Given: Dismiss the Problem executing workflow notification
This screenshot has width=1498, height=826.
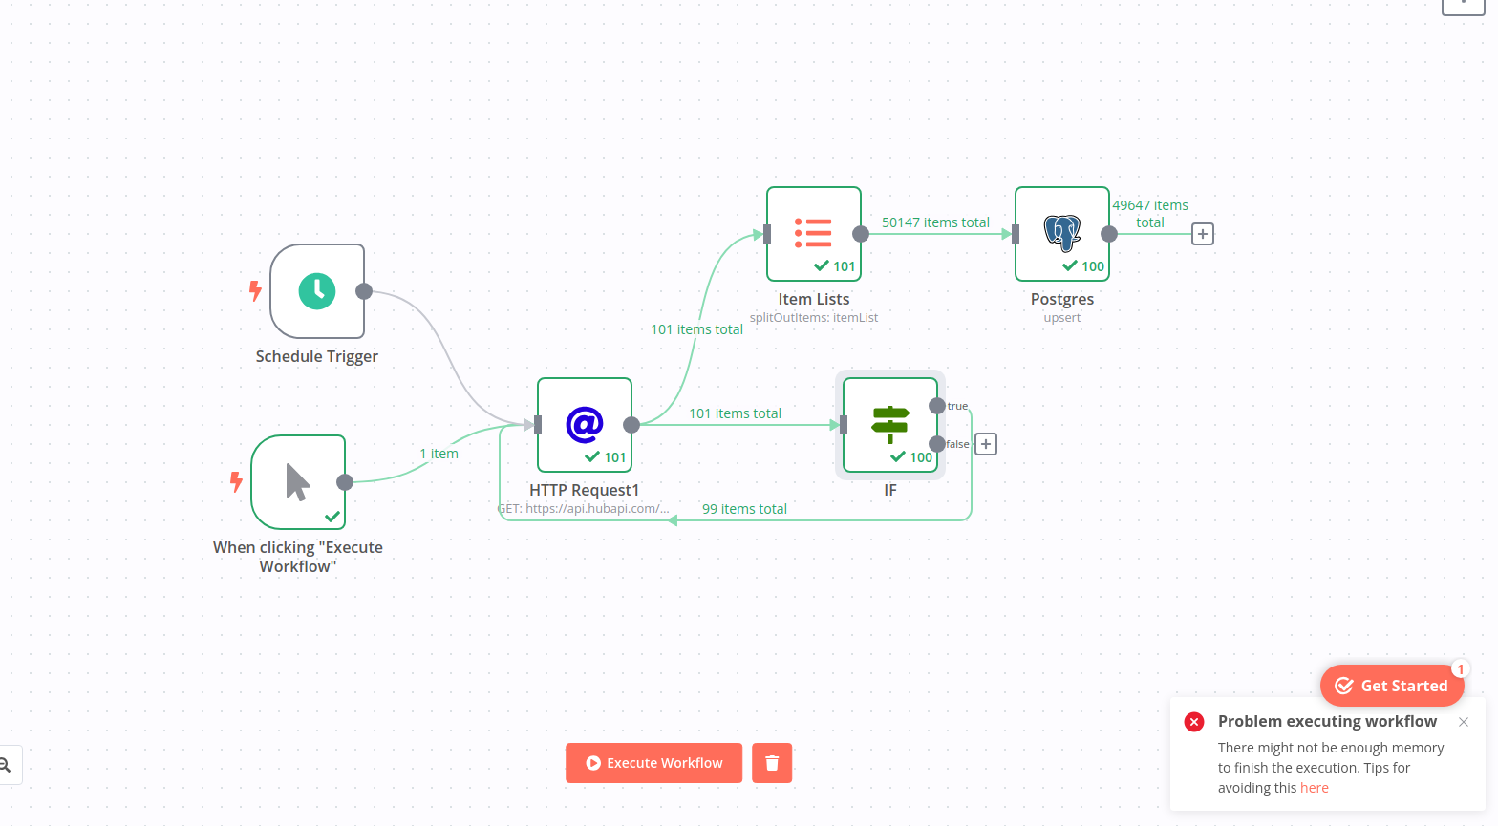Looking at the screenshot, I should coord(1464,722).
